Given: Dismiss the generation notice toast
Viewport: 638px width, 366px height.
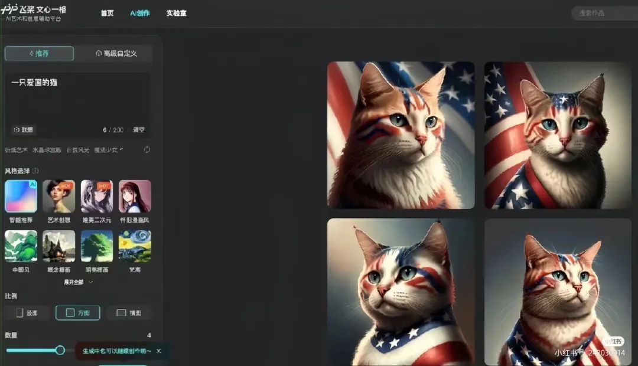Looking at the screenshot, I should pyautogui.click(x=159, y=351).
